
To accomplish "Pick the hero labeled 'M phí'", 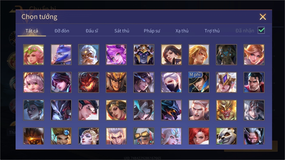I will click(x=199, y=82).
